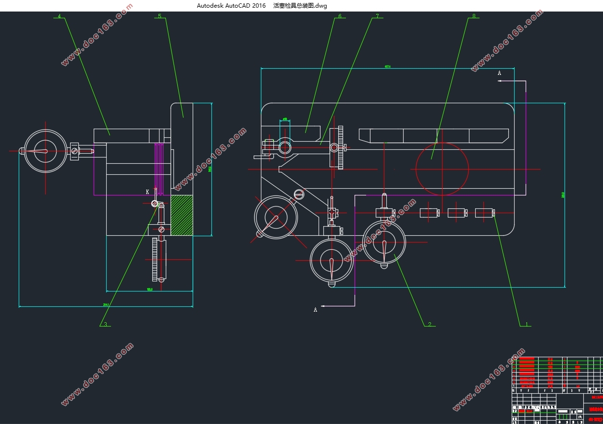Click the upper section marker A
603x424 pixels.
tap(499, 73)
